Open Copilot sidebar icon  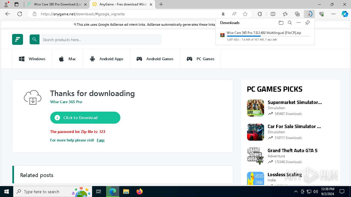(x=345, y=14)
